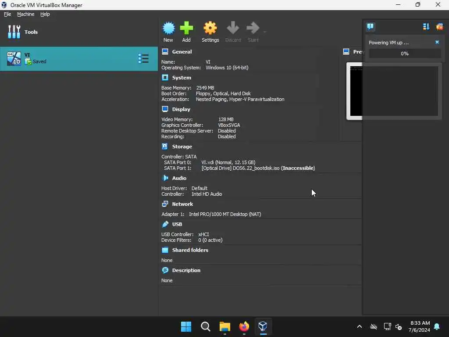Open the General section header link
The width and height of the screenshot is (449, 337).
coord(182,52)
